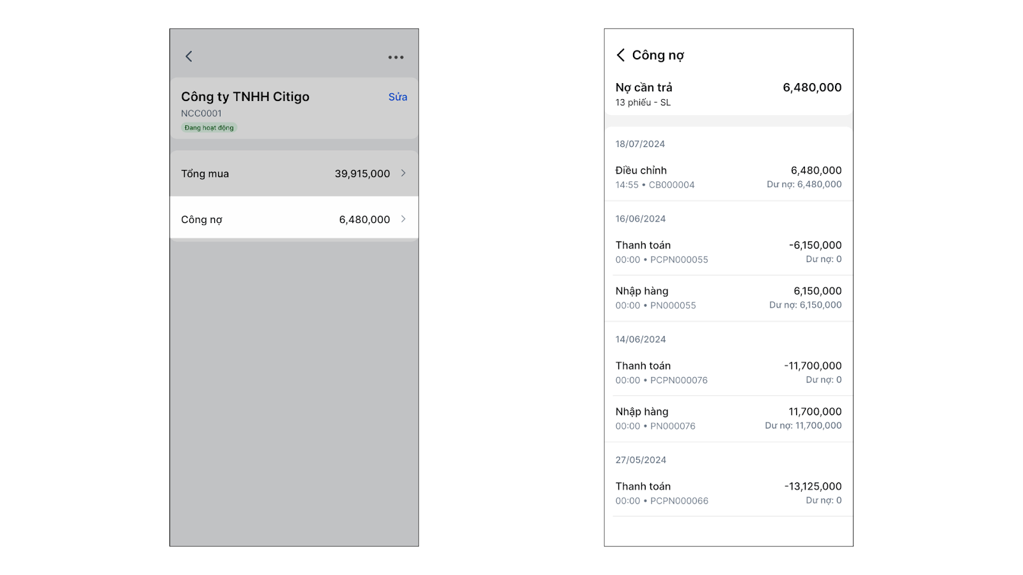
Task: Click the 16/06/2024 date header
Action: pyautogui.click(x=641, y=219)
